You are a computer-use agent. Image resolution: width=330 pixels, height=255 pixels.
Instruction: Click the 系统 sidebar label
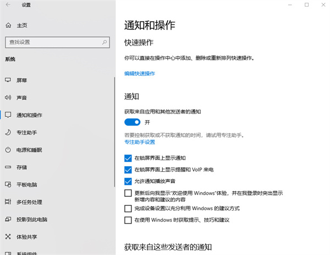point(10,59)
